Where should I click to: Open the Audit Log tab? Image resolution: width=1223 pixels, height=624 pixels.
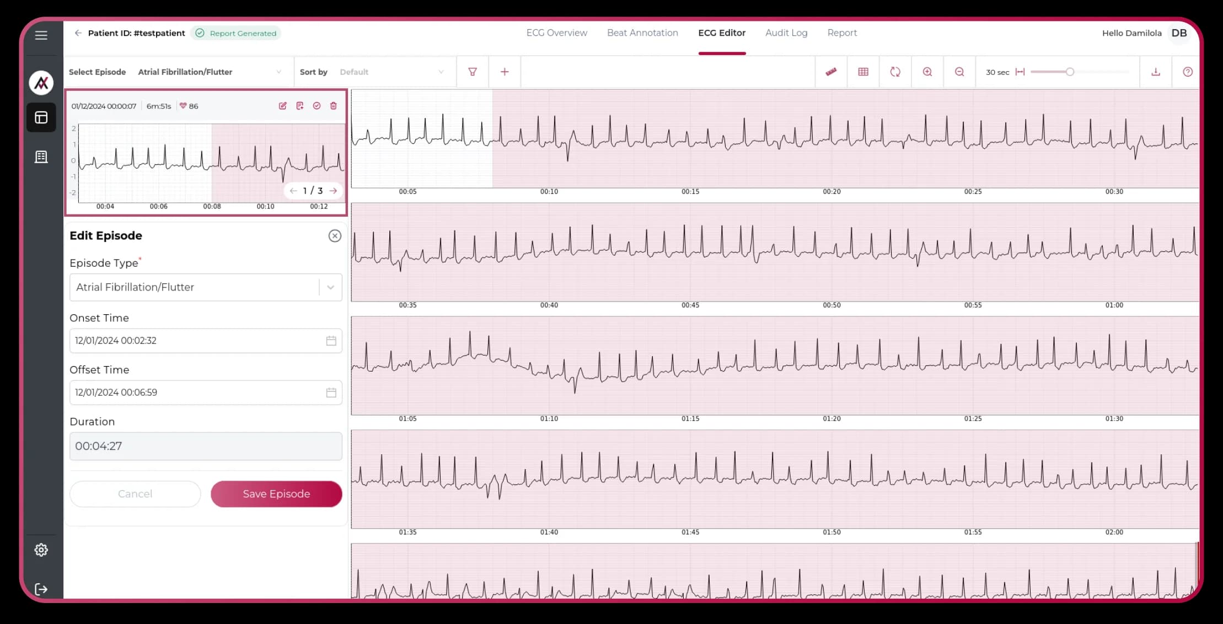click(x=786, y=33)
